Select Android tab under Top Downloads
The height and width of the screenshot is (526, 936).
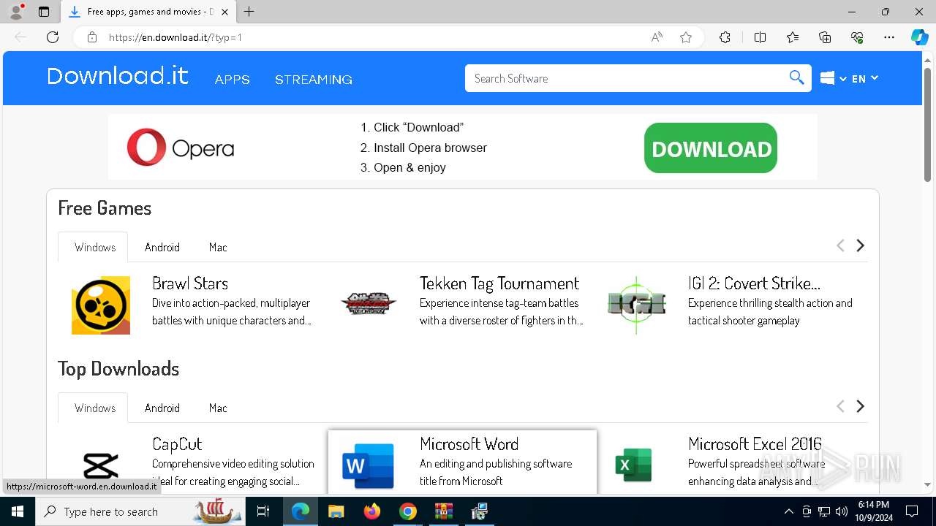pyautogui.click(x=162, y=408)
